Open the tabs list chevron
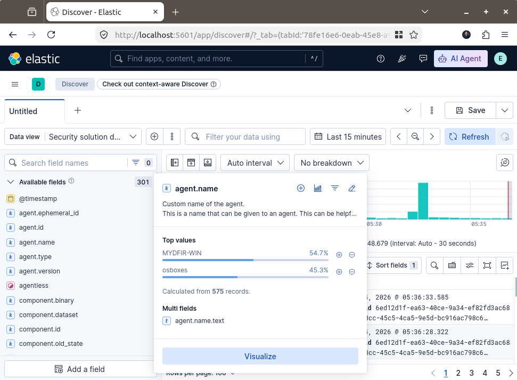The height and width of the screenshot is (380, 517). pyautogui.click(x=408, y=110)
